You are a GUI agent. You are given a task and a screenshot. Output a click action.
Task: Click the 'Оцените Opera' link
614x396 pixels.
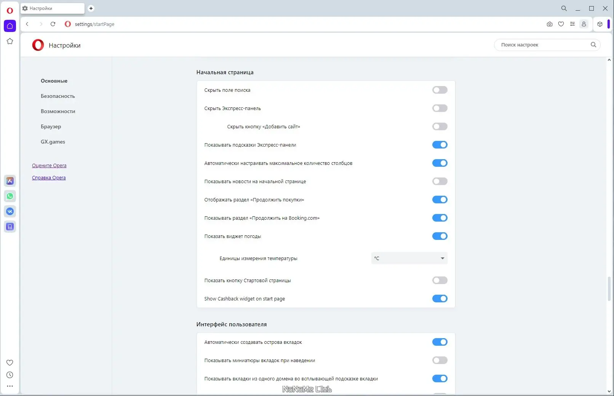tap(49, 166)
